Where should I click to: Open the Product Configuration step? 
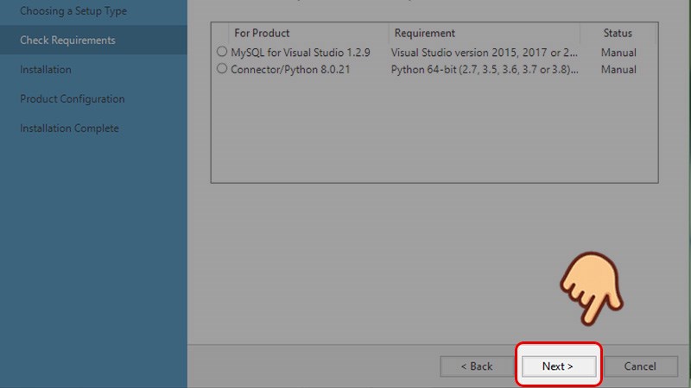coord(73,99)
